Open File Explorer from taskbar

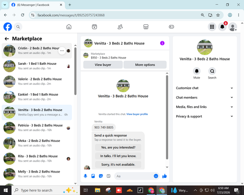tap(98, 190)
